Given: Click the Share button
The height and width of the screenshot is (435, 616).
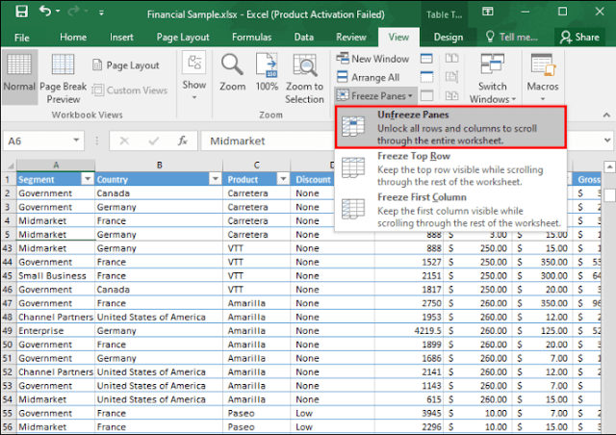Looking at the screenshot, I should (579, 38).
